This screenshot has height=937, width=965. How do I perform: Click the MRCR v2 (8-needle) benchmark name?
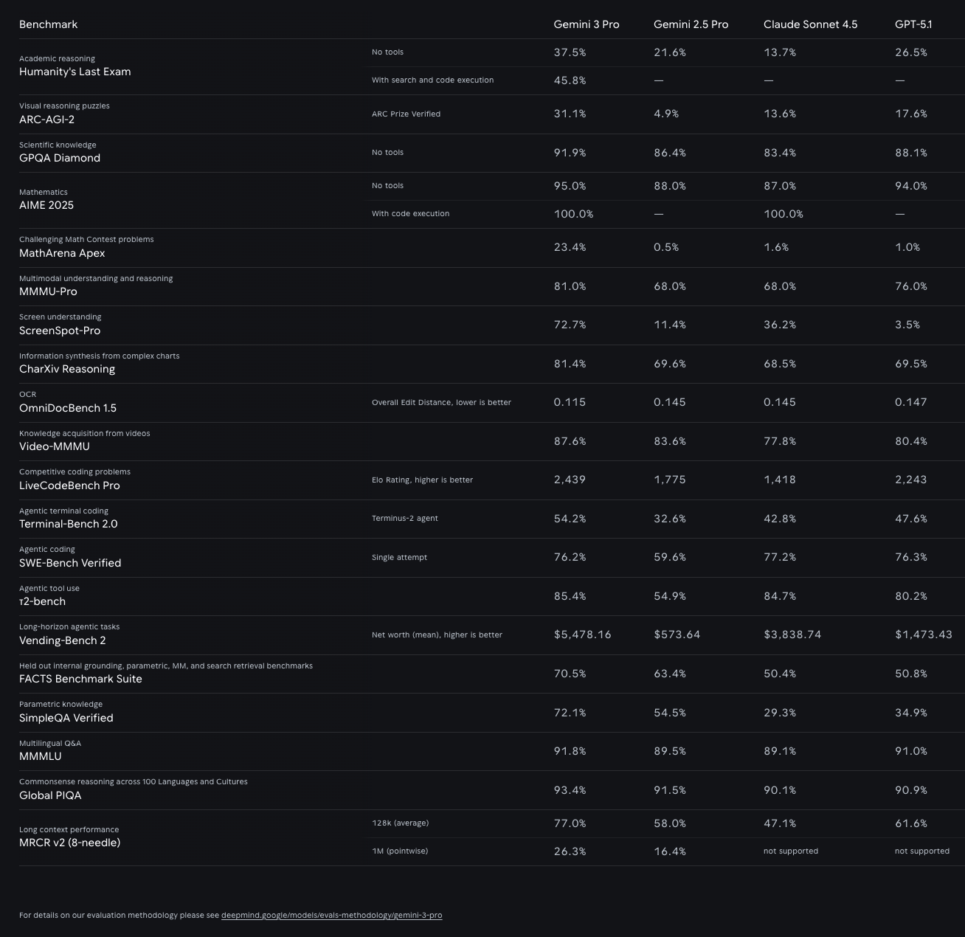click(x=69, y=843)
